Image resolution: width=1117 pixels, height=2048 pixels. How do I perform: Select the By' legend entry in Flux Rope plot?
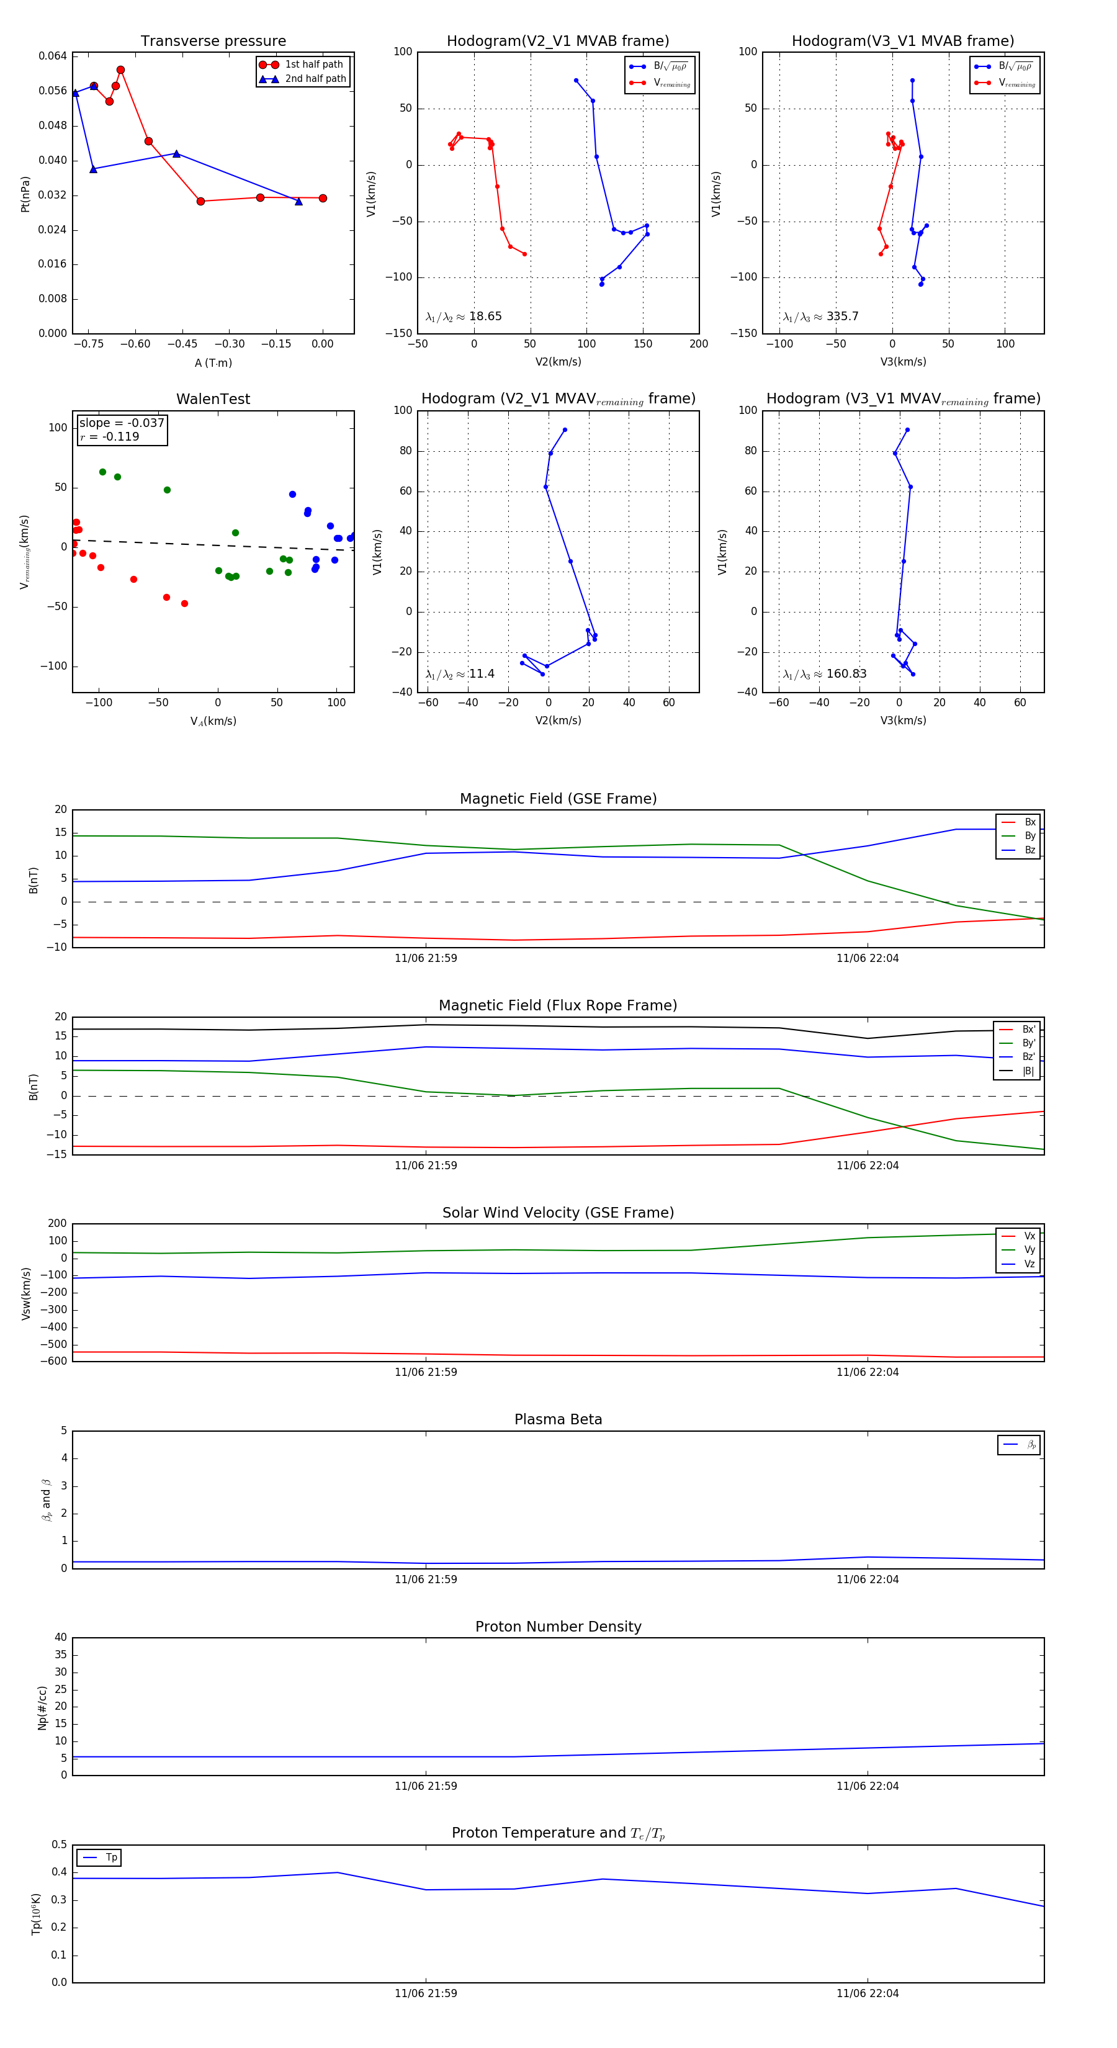pyautogui.click(x=1018, y=1043)
